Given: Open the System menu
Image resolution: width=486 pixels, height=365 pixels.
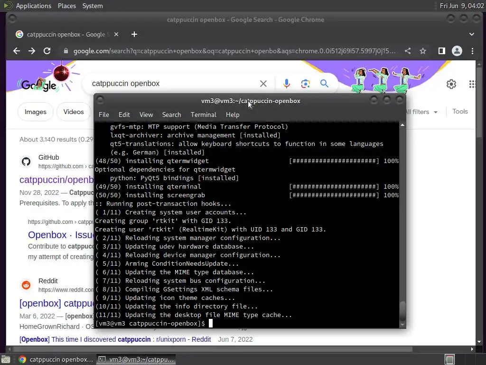Looking at the screenshot, I should [x=93, y=6].
